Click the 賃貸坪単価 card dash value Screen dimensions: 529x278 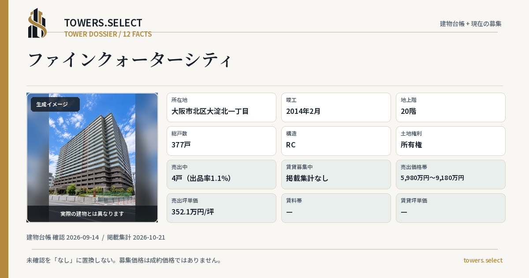tap(404, 212)
